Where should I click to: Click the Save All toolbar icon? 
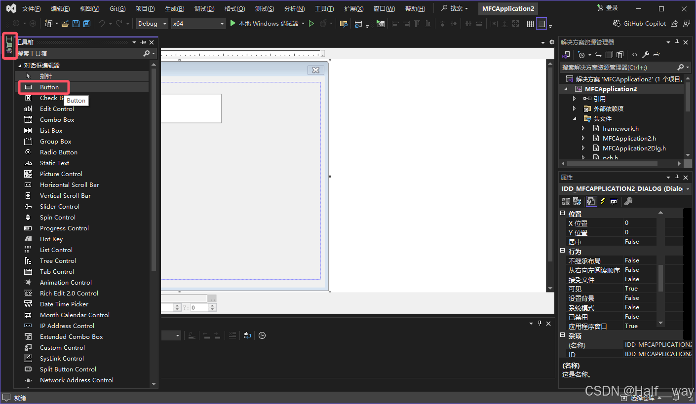tap(87, 24)
